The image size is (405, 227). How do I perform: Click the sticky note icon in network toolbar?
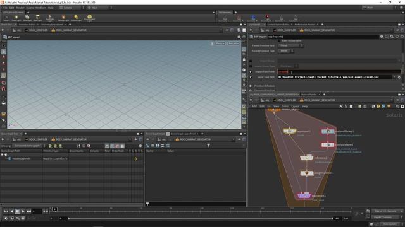tap(378, 107)
